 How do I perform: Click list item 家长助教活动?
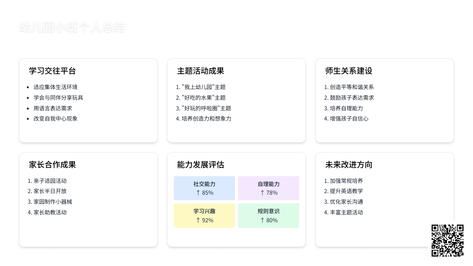coord(50,212)
